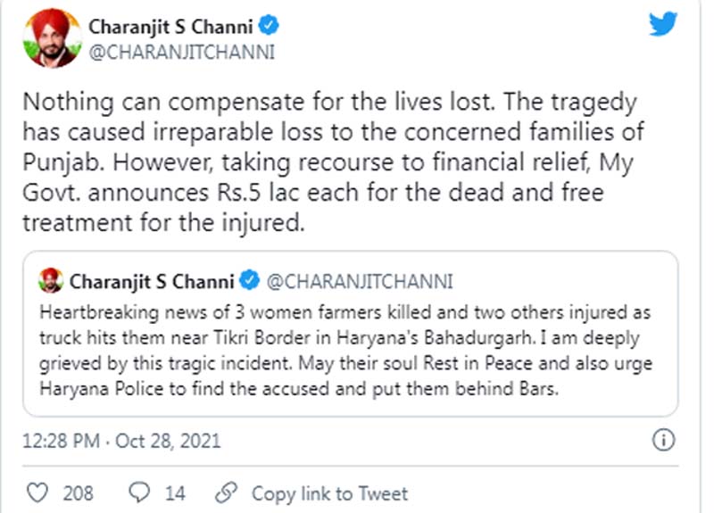The height and width of the screenshot is (513, 714).
Task: Open the tweet info circle icon
Action: point(663,440)
